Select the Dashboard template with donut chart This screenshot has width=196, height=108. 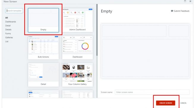[78, 47]
